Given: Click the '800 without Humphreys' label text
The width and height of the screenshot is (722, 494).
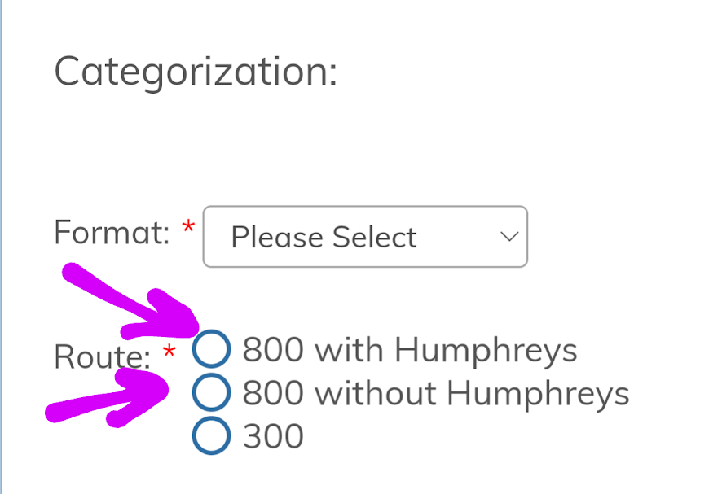Looking at the screenshot, I should click(x=436, y=394).
